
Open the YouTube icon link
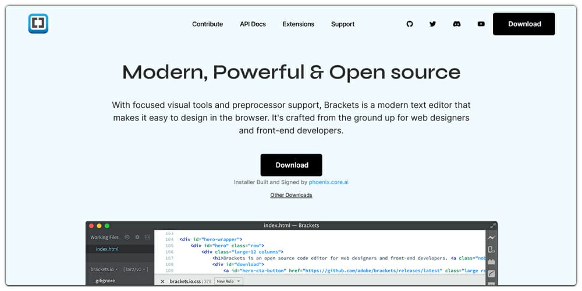(481, 24)
